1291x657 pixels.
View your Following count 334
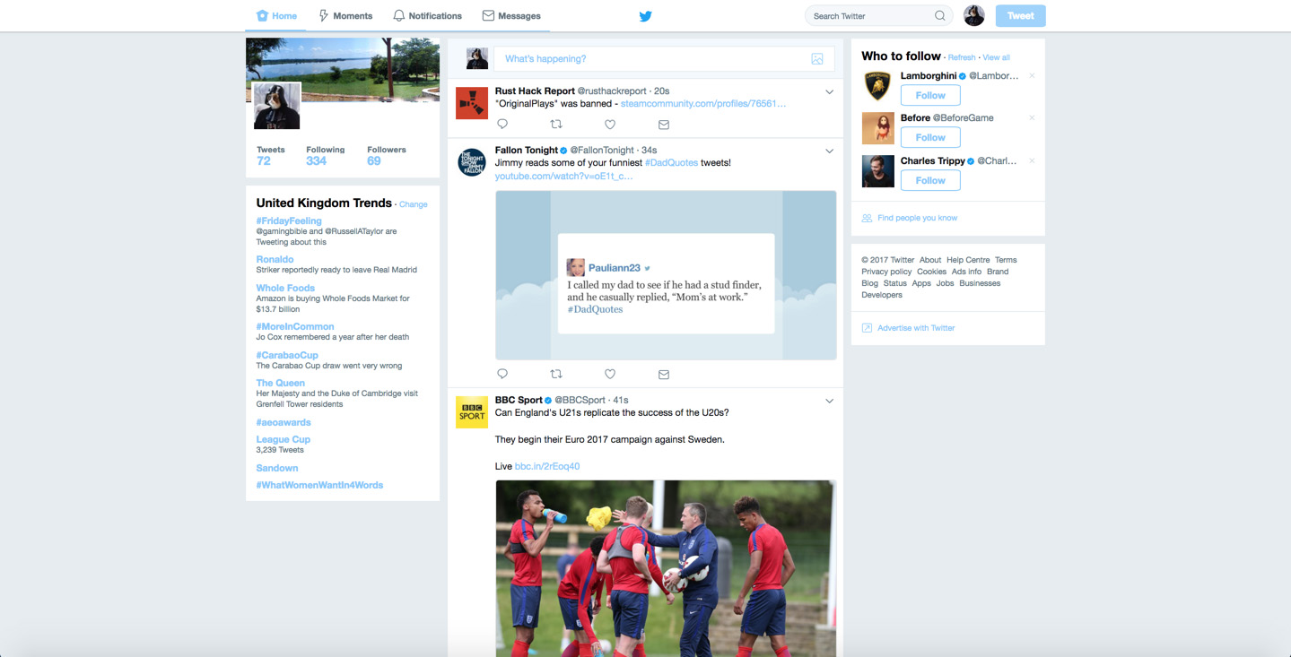coord(325,156)
